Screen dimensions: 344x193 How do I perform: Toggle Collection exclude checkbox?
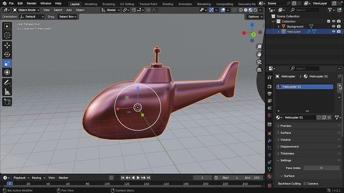tap(328, 21)
